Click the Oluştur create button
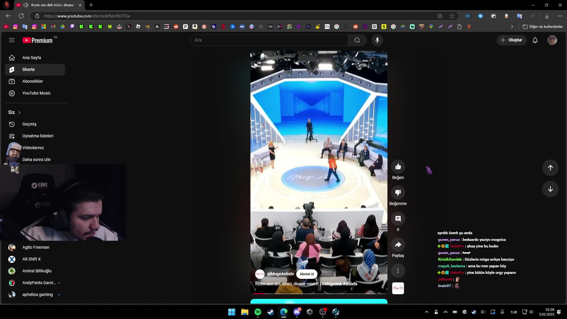This screenshot has width=567, height=319. tap(511, 40)
